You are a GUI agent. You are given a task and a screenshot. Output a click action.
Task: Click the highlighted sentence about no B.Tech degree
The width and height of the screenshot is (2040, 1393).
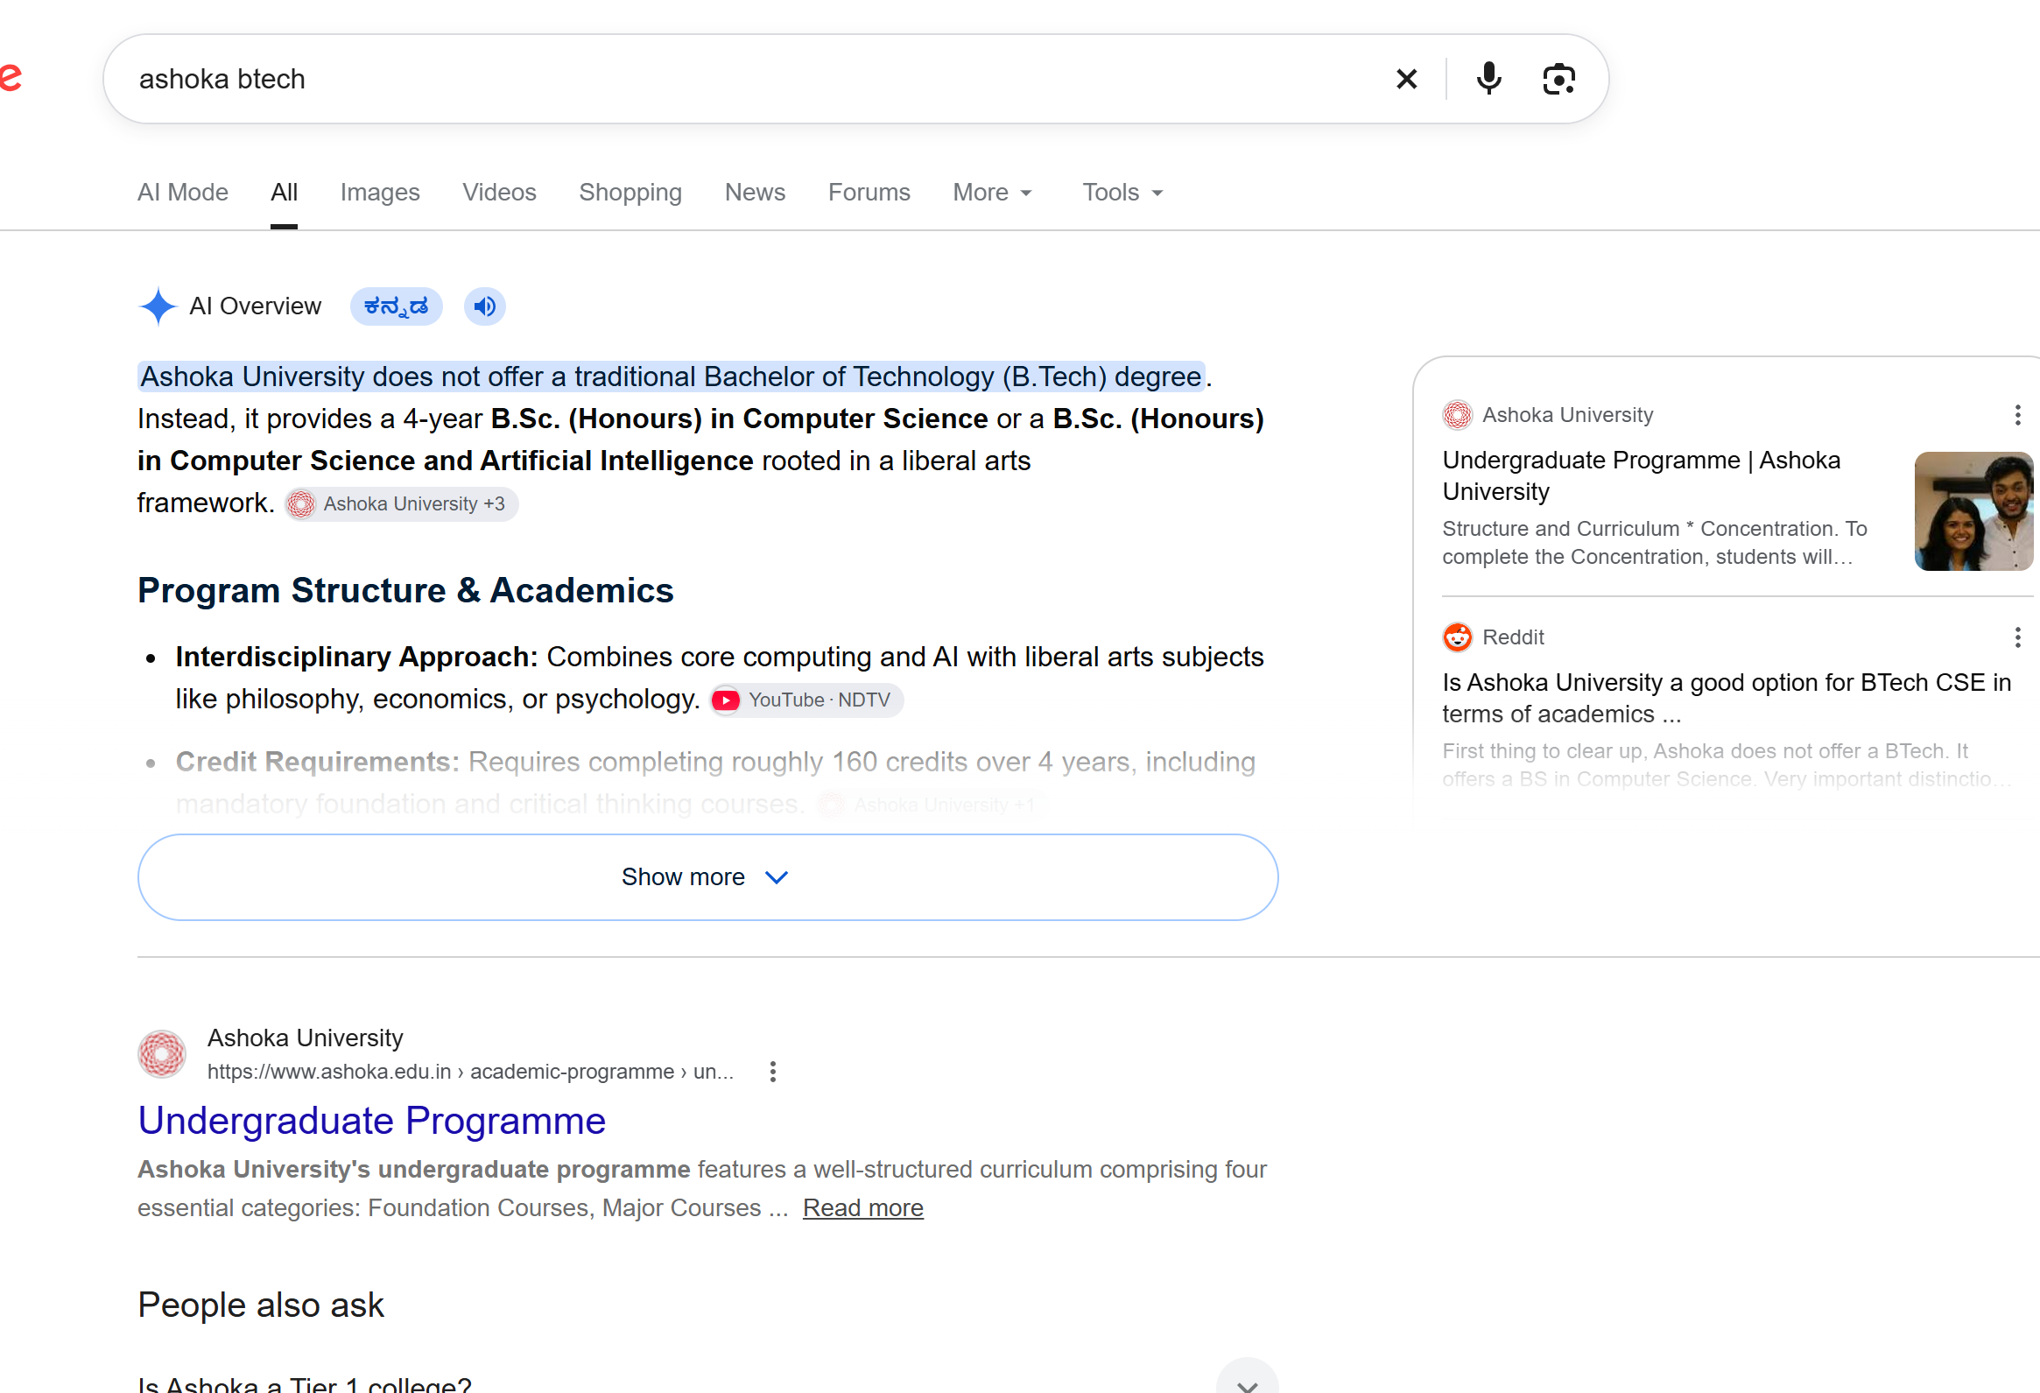tap(672, 376)
